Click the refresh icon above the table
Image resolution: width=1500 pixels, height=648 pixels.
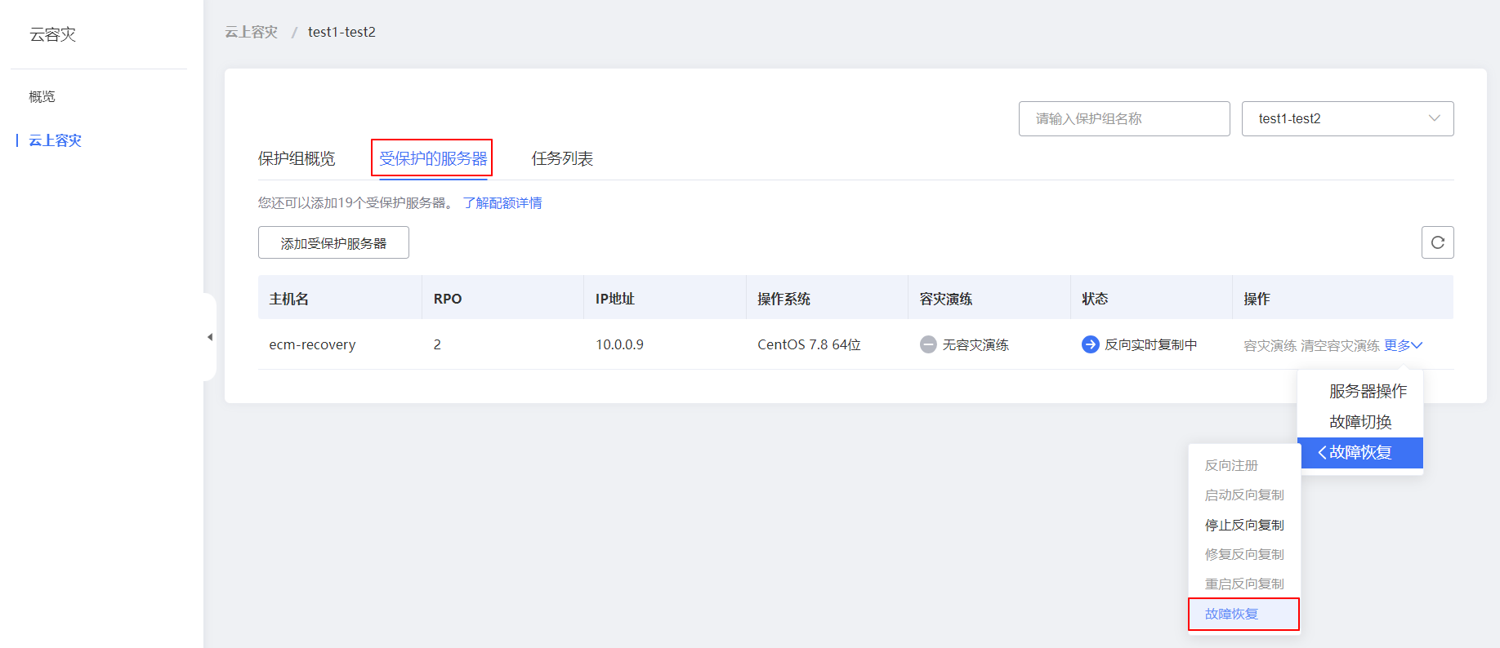point(1437,242)
